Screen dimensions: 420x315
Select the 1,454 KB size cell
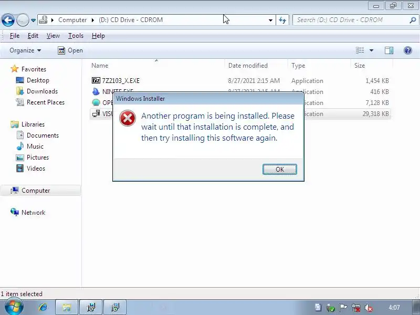[377, 81]
